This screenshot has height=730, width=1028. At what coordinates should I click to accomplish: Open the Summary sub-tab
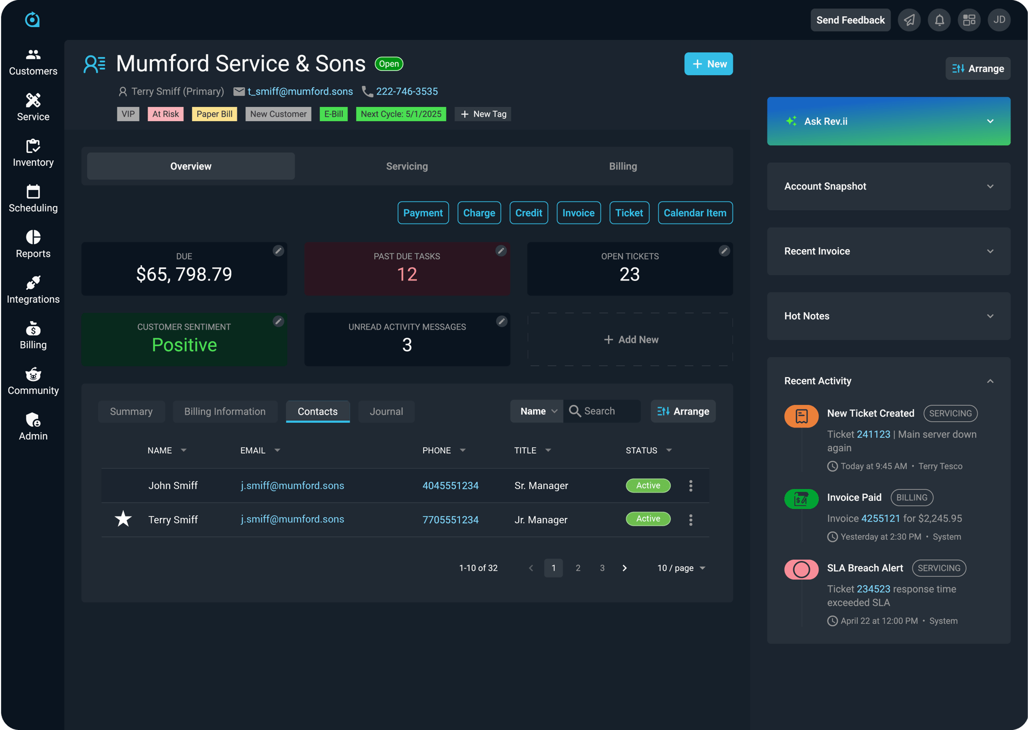point(131,411)
